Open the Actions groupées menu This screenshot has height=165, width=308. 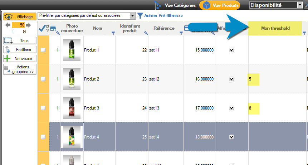[x=20, y=69]
